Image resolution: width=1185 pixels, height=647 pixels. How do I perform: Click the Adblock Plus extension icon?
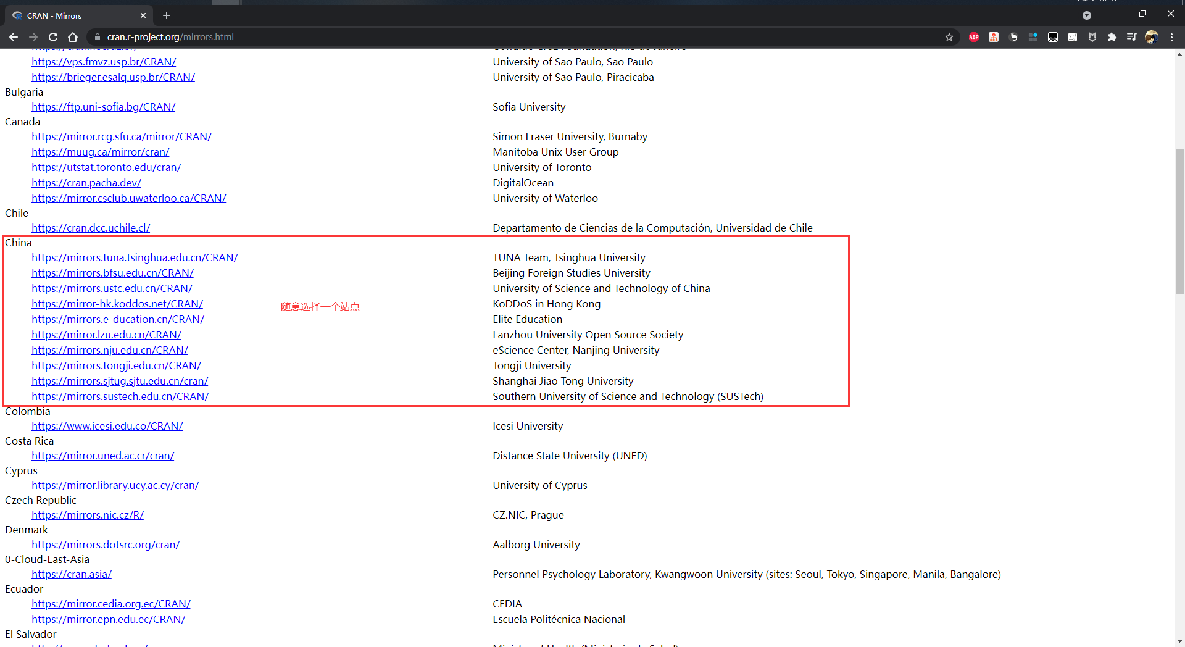tap(973, 37)
